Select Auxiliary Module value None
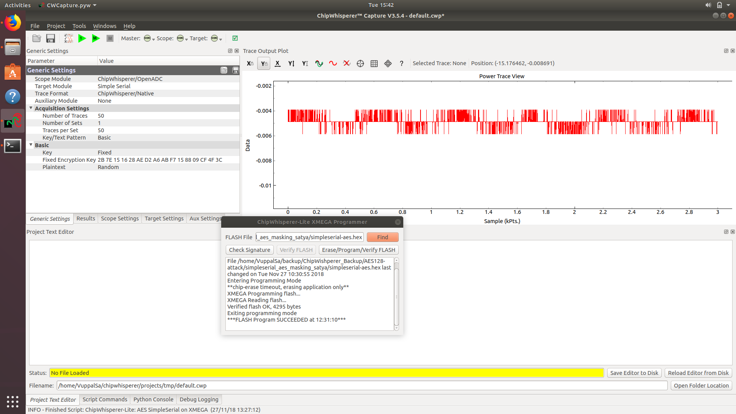The width and height of the screenshot is (736, 414). coord(104,101)
